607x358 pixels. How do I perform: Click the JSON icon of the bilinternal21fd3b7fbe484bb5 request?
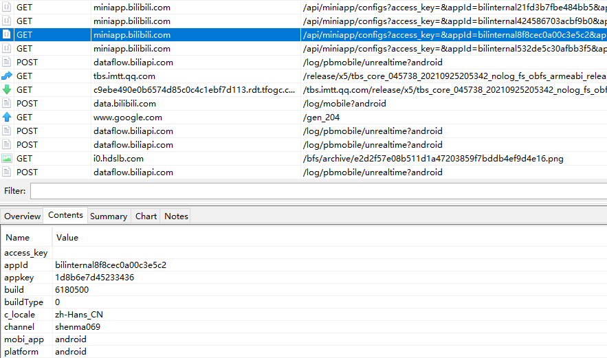click(7, 8)
